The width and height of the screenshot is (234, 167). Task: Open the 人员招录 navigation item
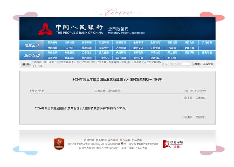click(x=121, y=48)
